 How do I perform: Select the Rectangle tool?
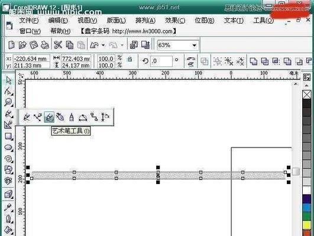pyautogui.click(x=8, y=136)
